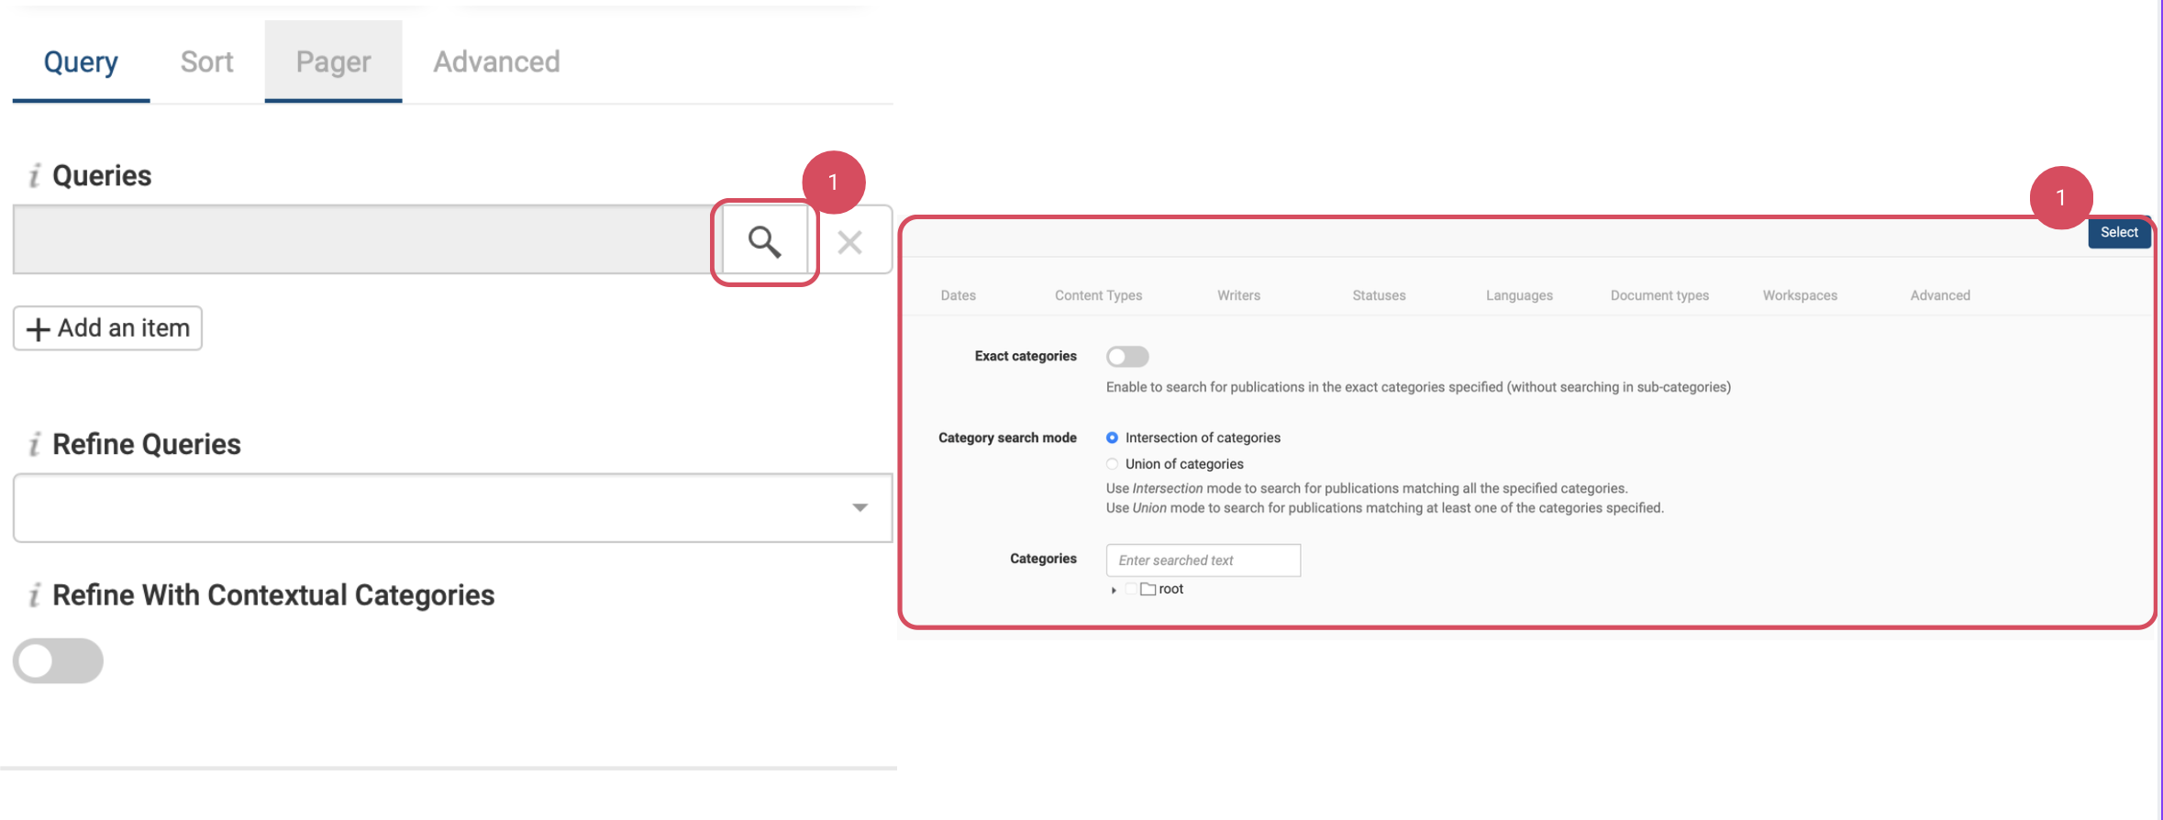The height and width of the screenshot is (820, 2163).
Task: Select Intersection of categories radio button
Action: pos(1112,438)
